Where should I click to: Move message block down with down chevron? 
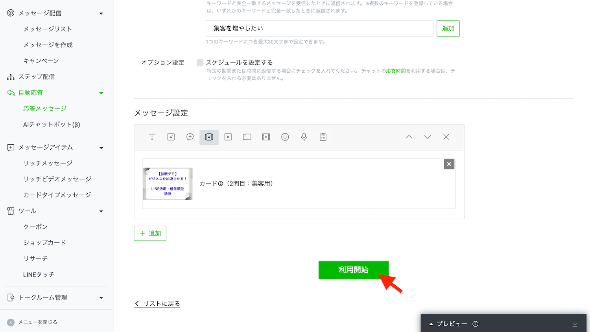pyautogui.click(x=428, y=137)
